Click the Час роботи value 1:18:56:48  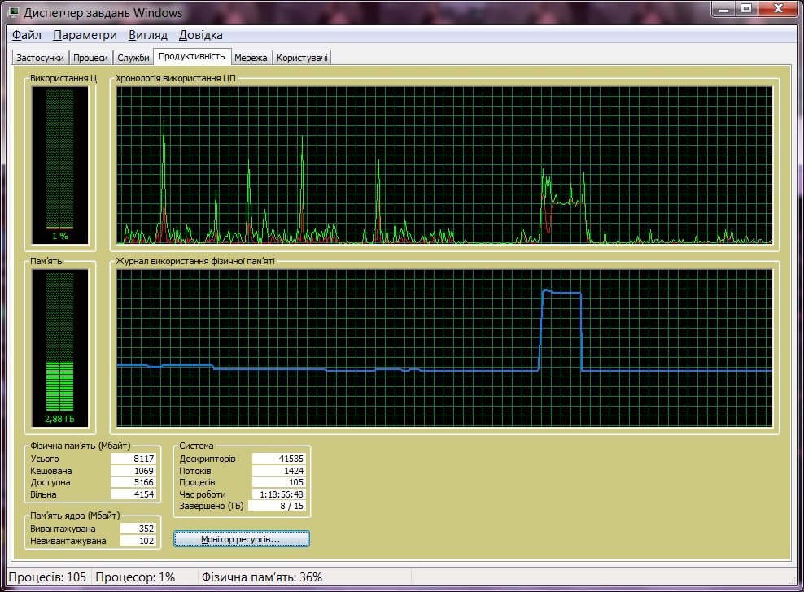click(x=279, y=494)
